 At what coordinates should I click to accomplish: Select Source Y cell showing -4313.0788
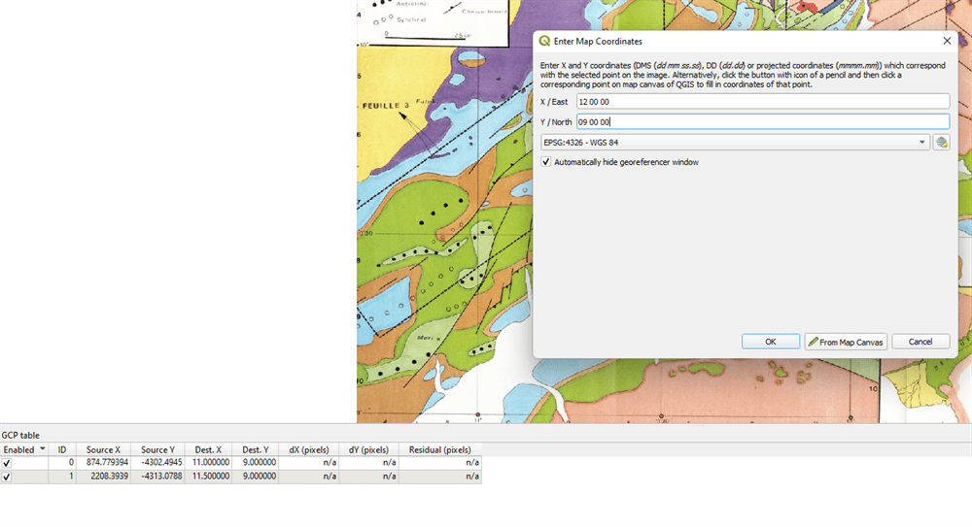tap(156, 478)
